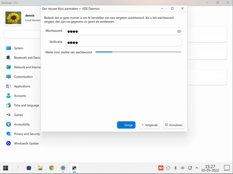The image size is (233, 174).
Task: Open Network and Internet settings
Action: click(27, 67)
